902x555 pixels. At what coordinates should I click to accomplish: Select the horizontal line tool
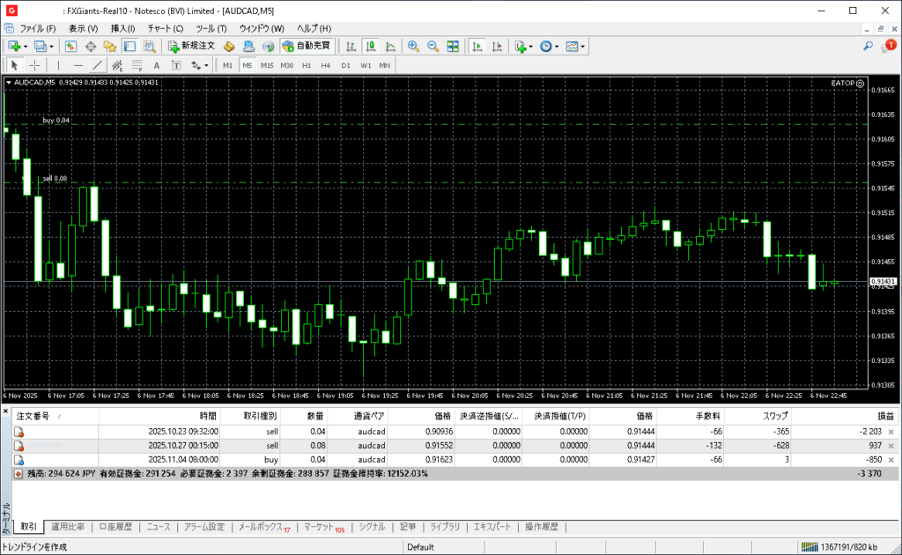78,65
